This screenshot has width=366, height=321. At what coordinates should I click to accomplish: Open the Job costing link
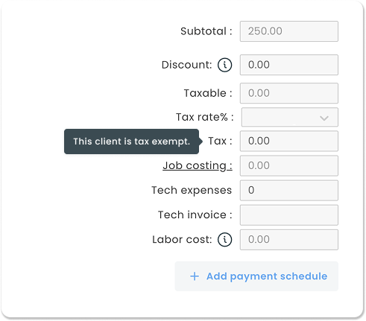coord(198,165)
